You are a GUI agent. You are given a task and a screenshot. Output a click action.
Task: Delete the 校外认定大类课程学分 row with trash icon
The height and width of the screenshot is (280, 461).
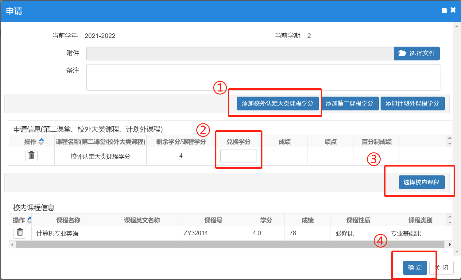pos(31,156)
